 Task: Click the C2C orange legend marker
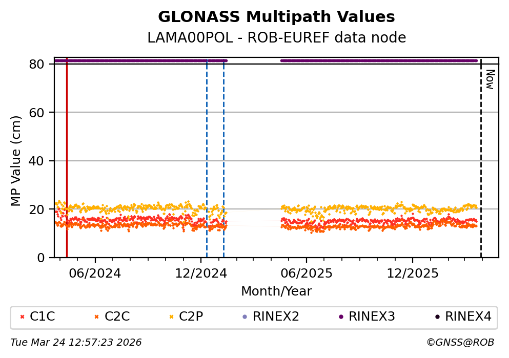click(x=96, y=317)
